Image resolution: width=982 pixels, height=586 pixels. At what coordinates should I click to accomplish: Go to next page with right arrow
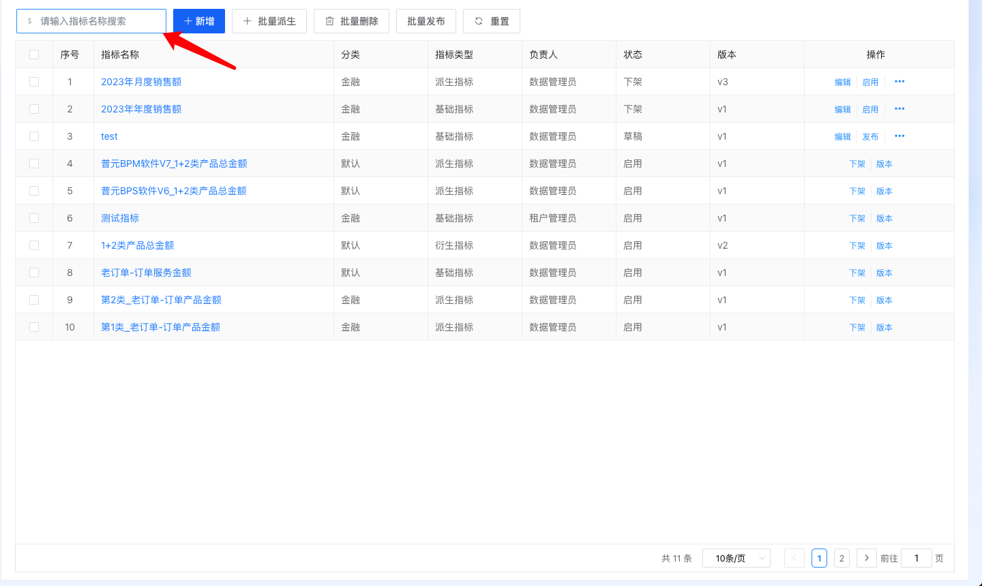(866, 558)
